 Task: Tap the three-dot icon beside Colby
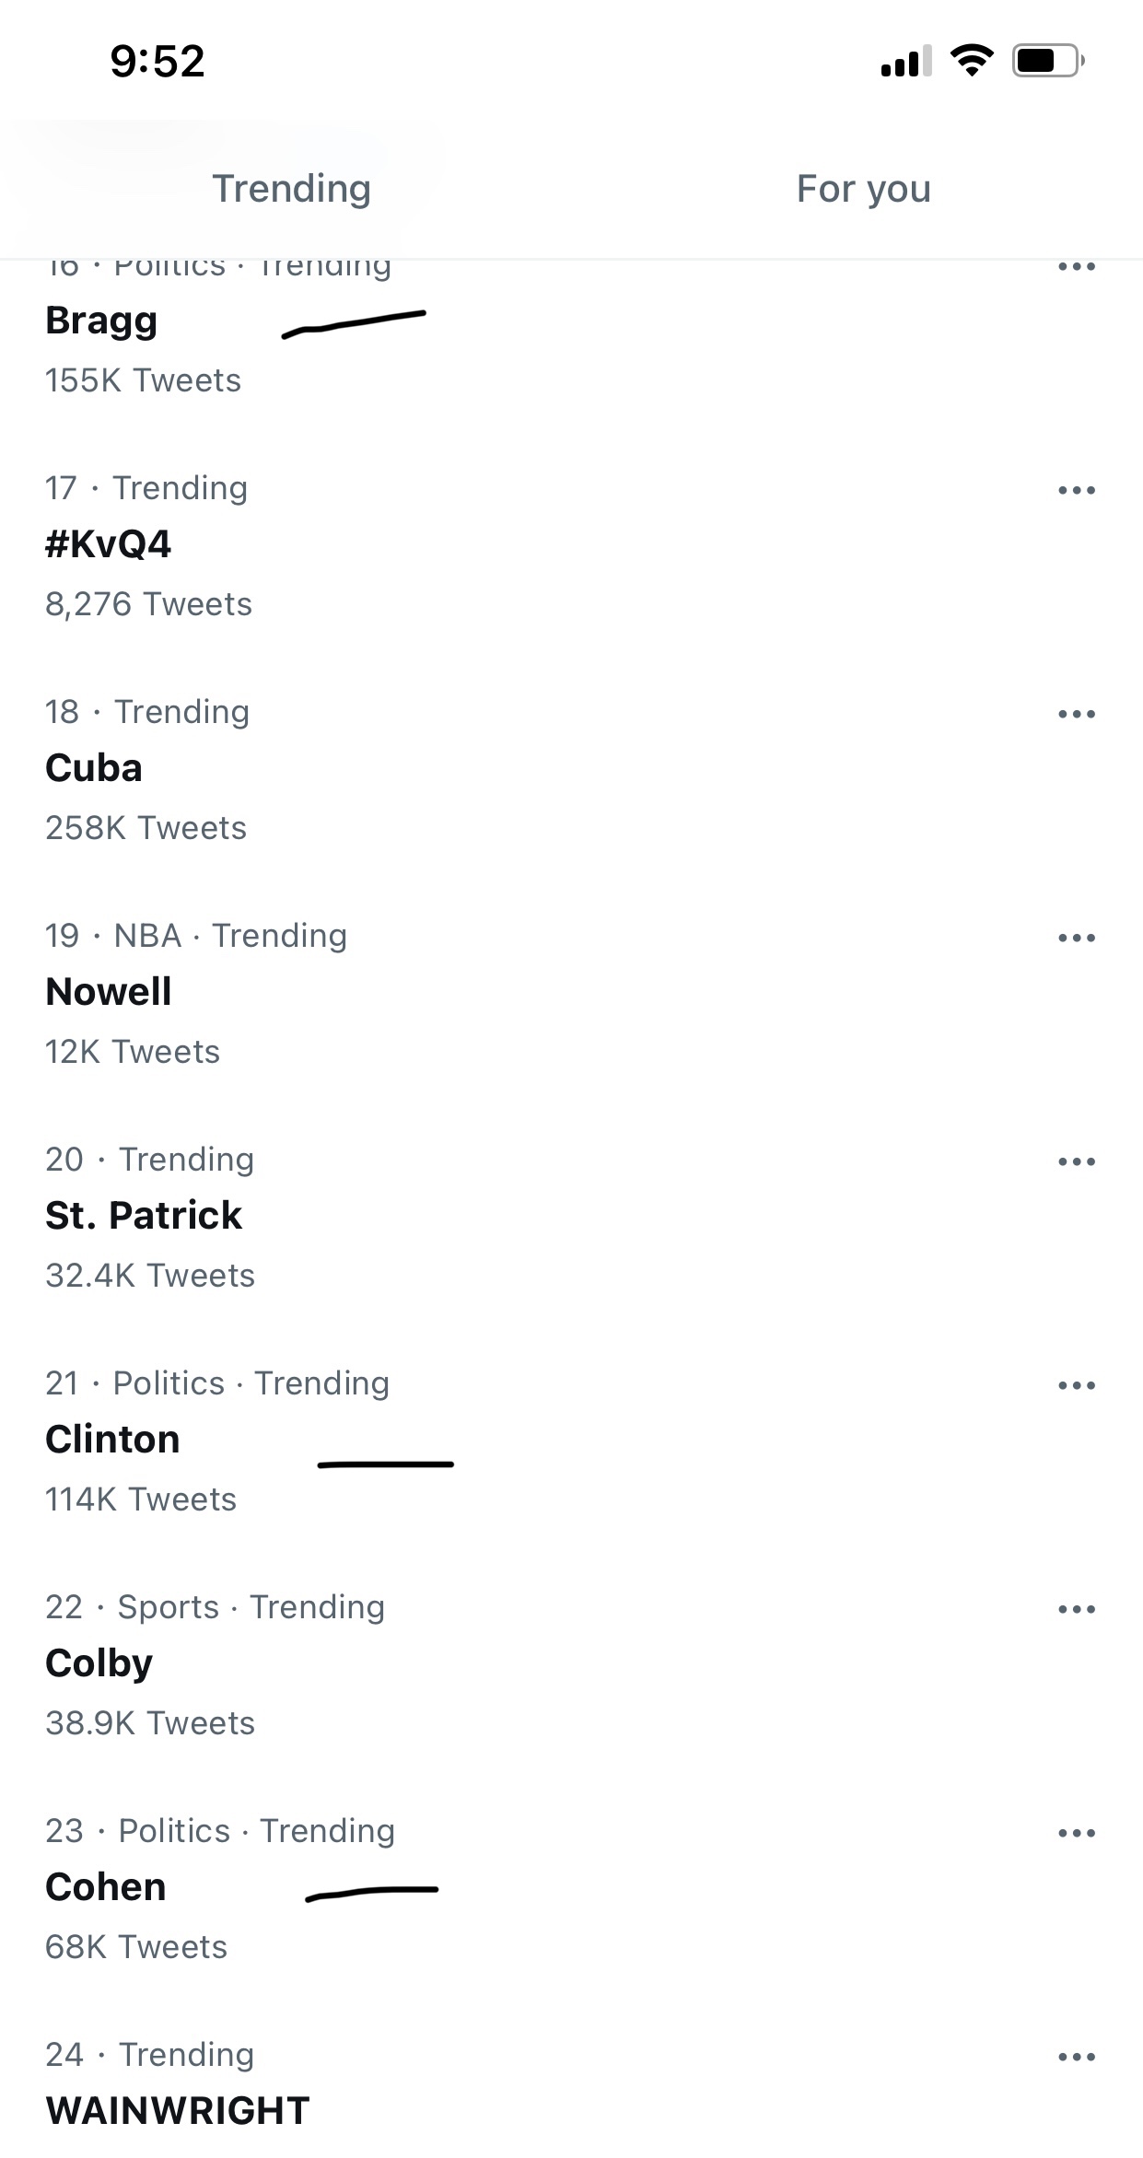click(x=1077, y=1609)
